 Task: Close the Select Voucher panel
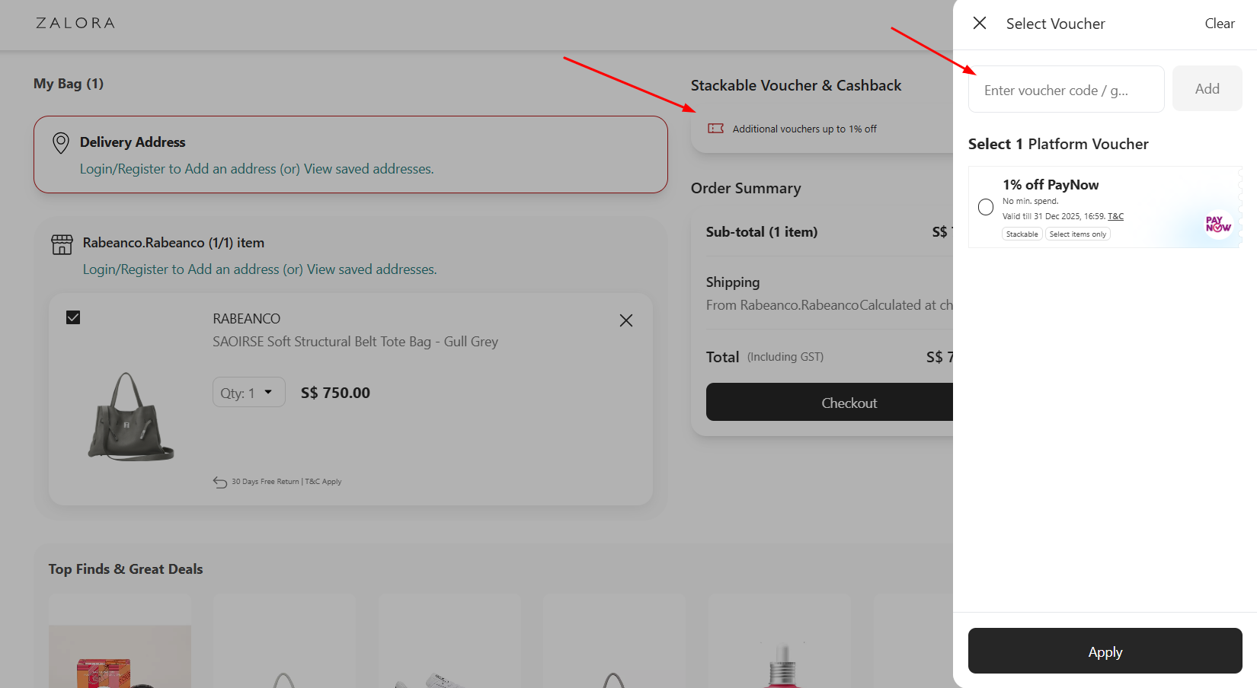[979, 23]
